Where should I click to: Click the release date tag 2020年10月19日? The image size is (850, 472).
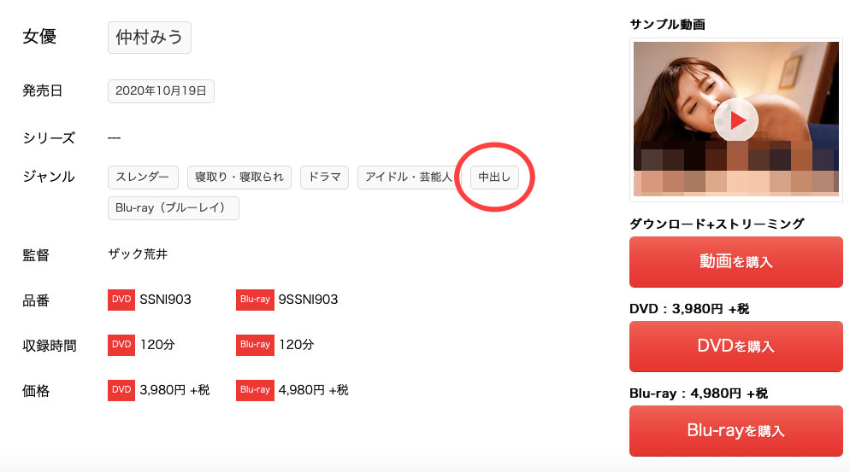pyautogui.click(x=161, y=91)
